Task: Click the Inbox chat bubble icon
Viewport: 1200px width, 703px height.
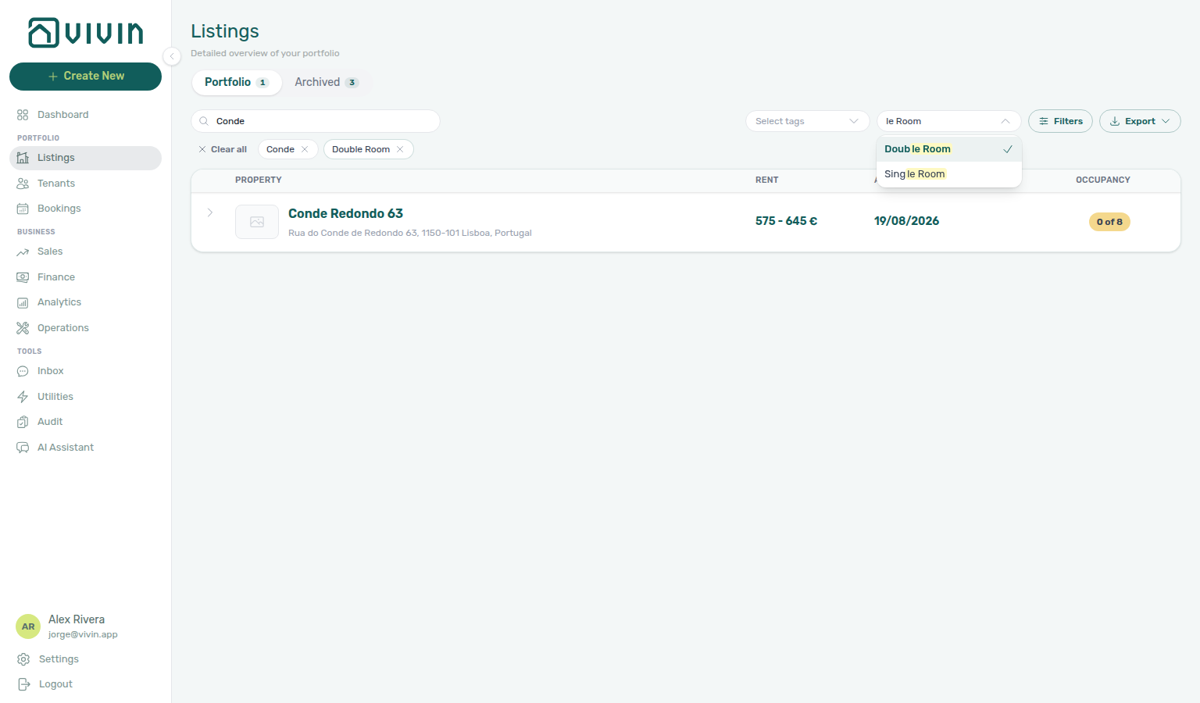Action: 23,371
